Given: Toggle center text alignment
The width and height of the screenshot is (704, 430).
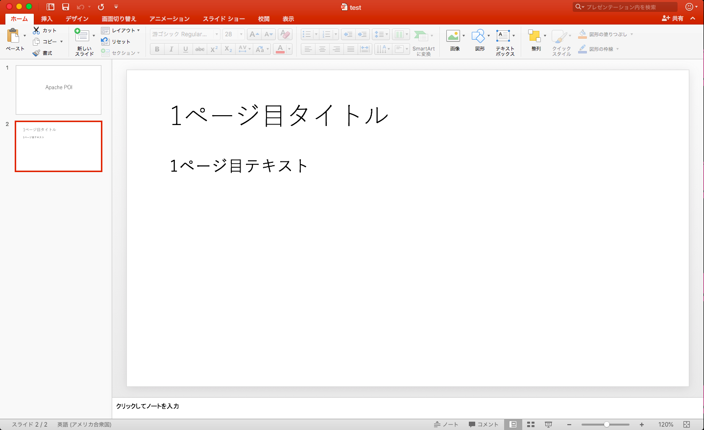Looking at the screenshot, I should 322,49.
